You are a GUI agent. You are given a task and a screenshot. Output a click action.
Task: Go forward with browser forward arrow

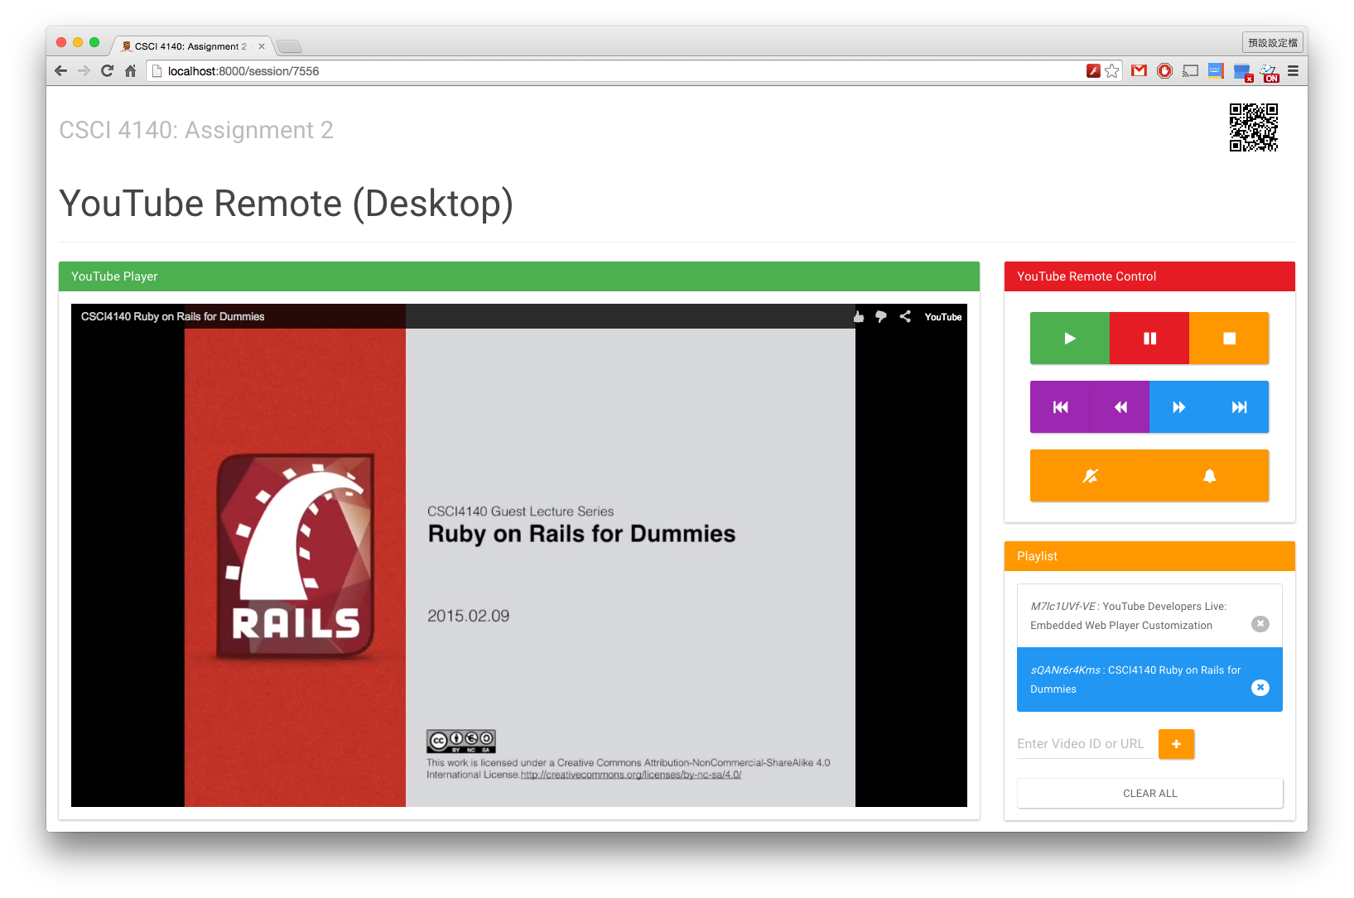84,71
